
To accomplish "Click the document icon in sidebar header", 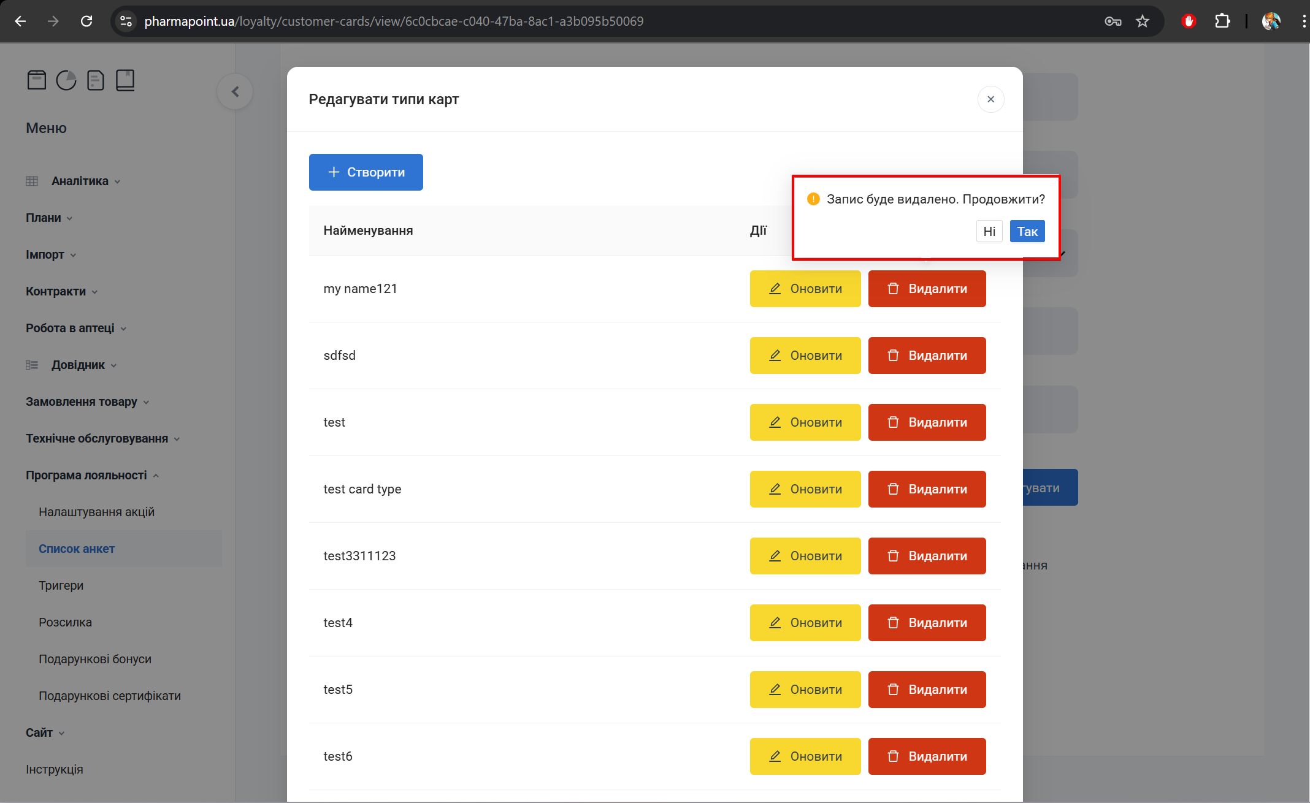I will pyautogui.click(x=96, y=80).
